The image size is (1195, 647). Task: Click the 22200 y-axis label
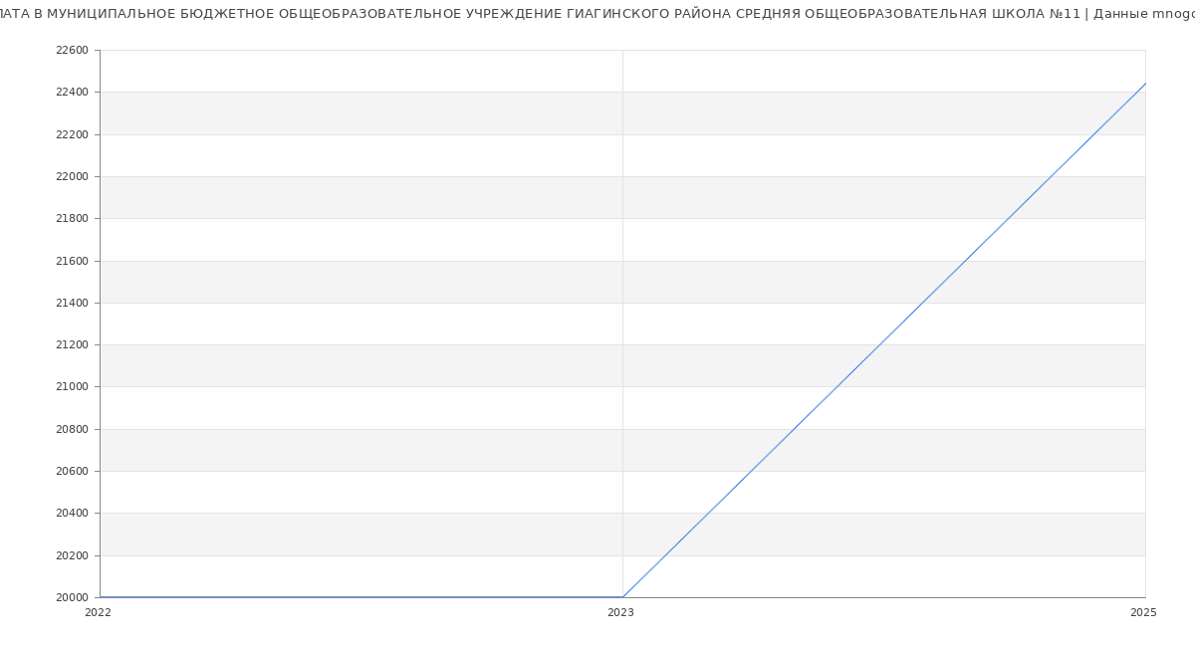(72, 134)
